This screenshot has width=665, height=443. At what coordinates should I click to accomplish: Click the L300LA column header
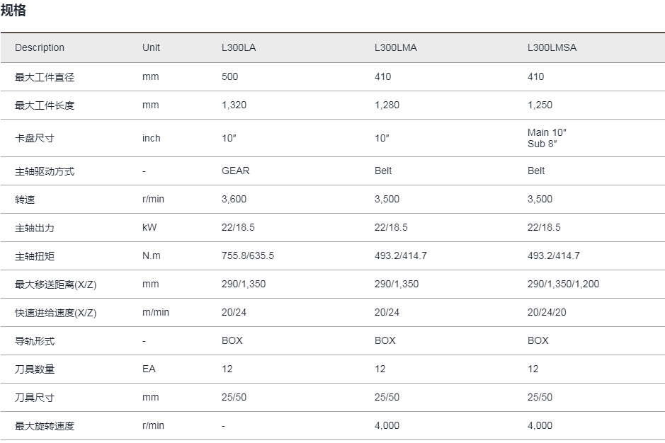[239, 47]
